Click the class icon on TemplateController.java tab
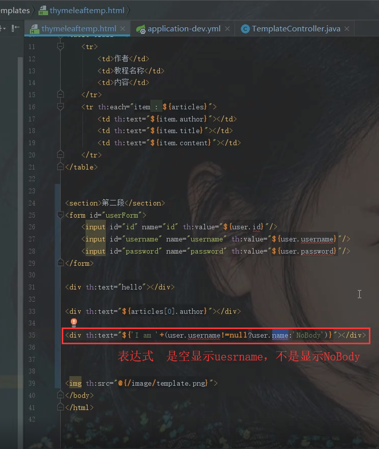This screenshot has width=379, height=449. [x=245, y=29]
